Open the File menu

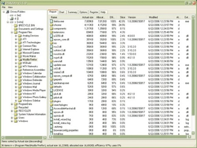pos(4,7)
